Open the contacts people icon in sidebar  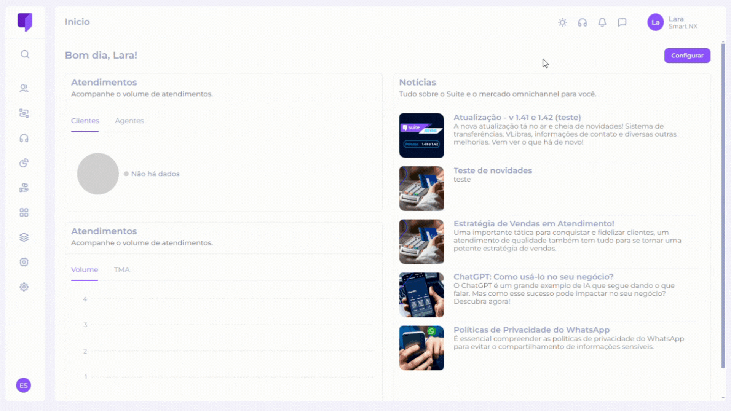(24, 88)
